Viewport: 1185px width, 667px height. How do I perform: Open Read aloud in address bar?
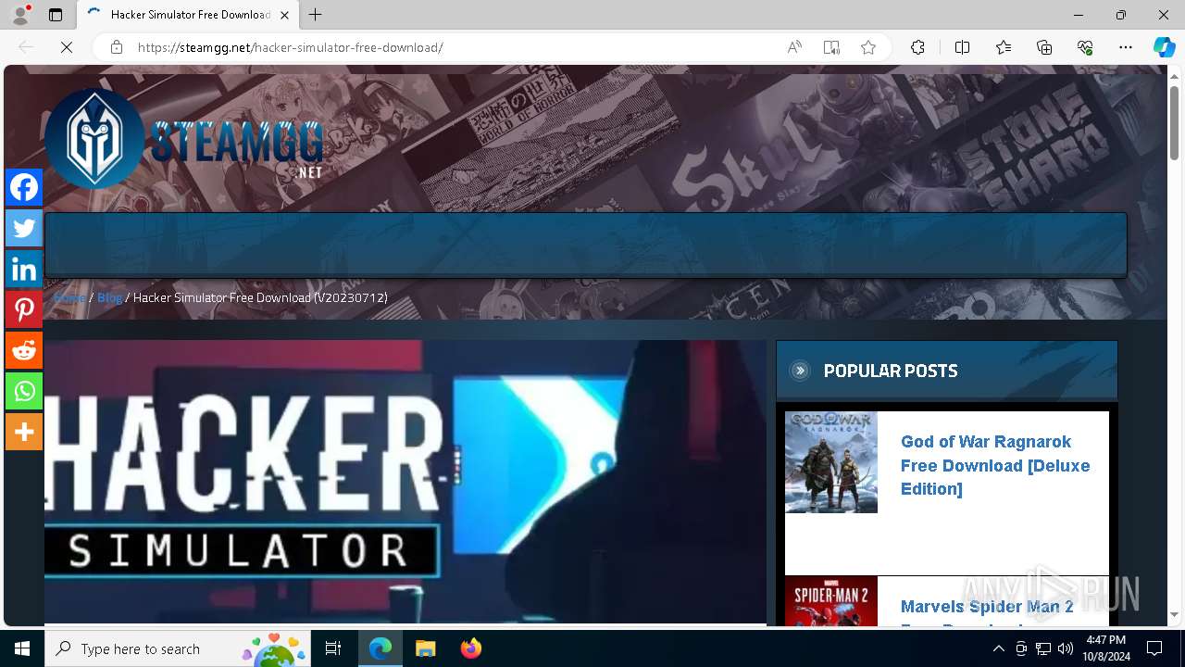click(794, 47)
